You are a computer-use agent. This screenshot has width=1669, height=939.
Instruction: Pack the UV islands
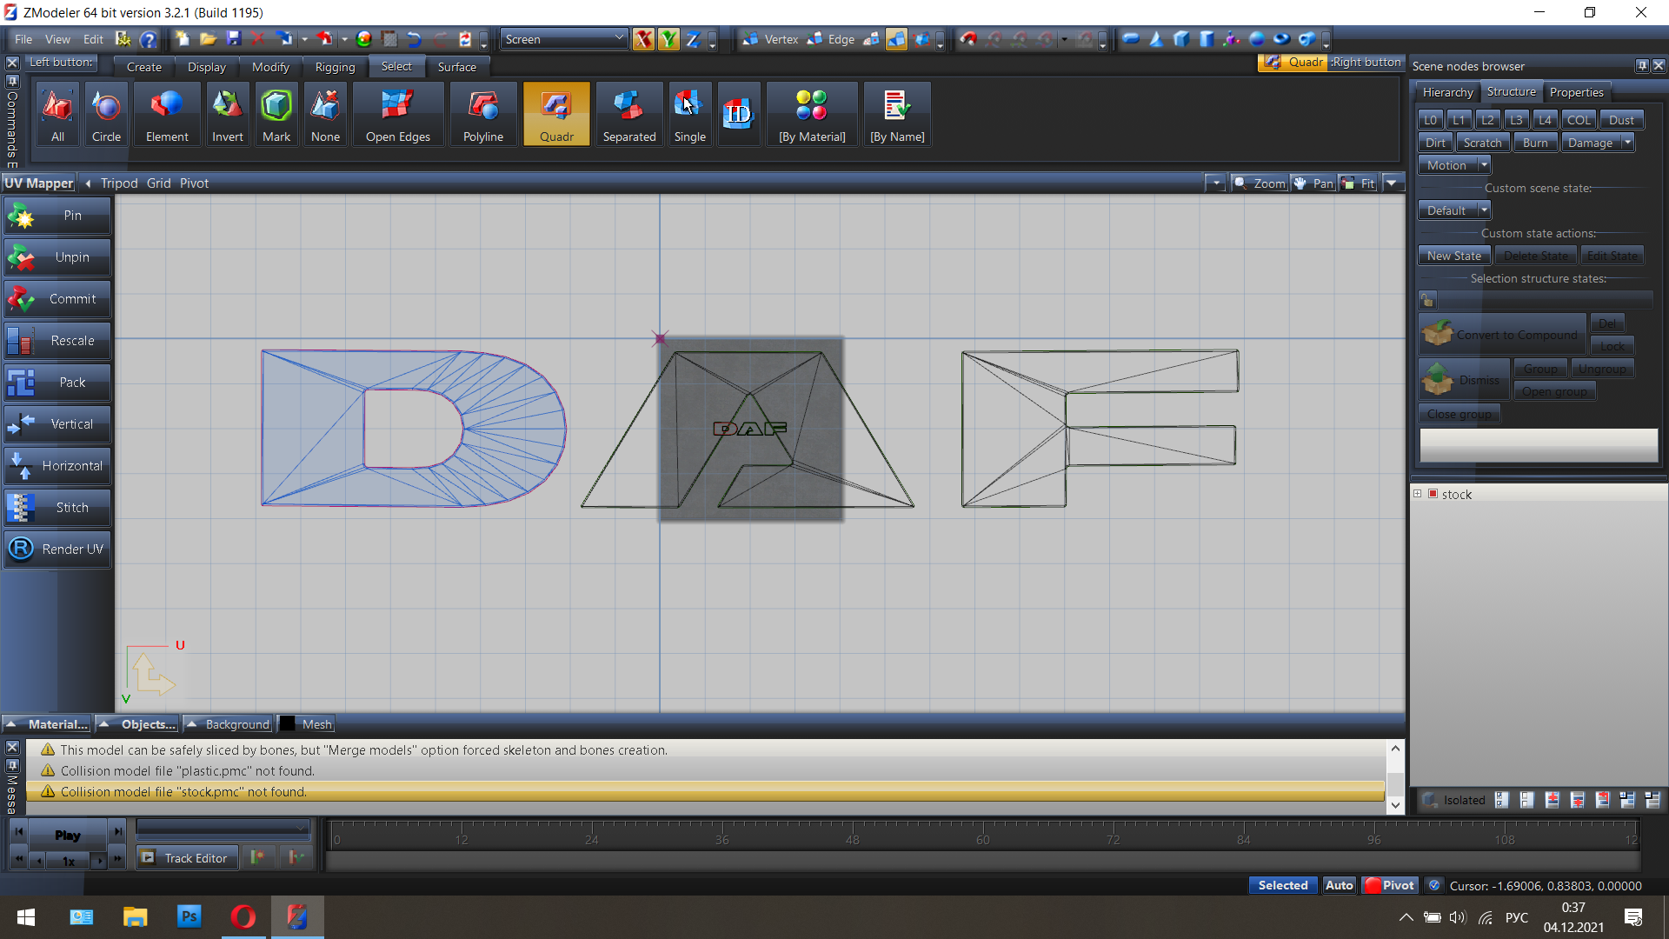click(57, 383)
